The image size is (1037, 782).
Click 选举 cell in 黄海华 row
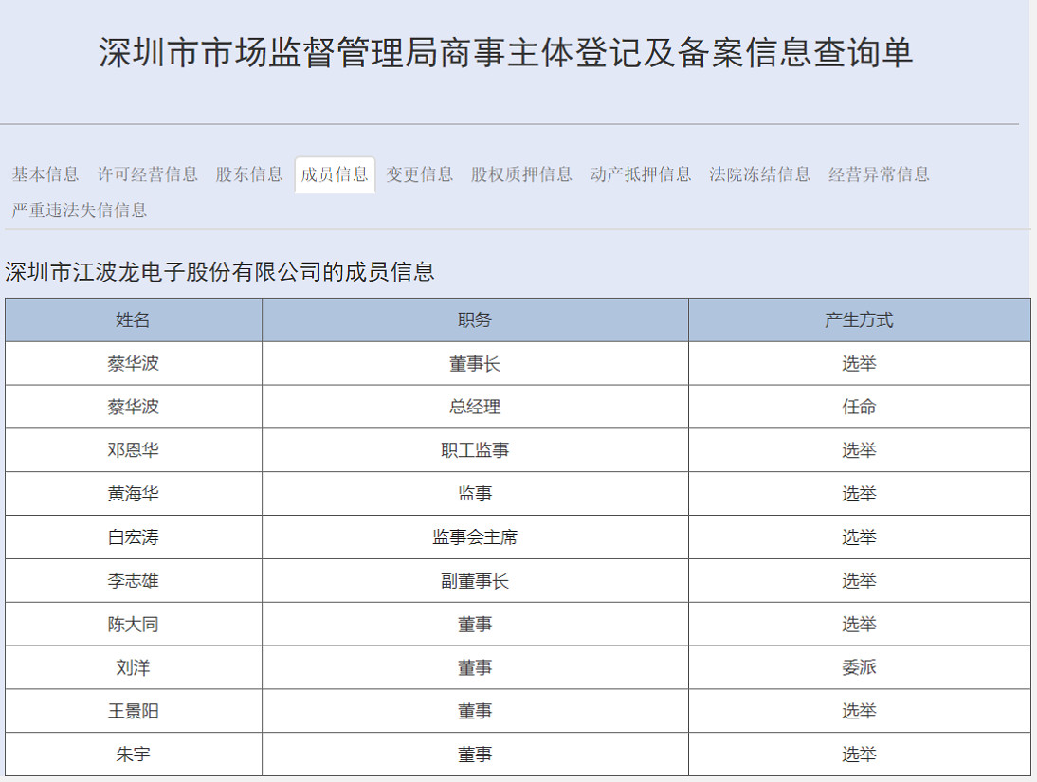[x=859, y=494]
